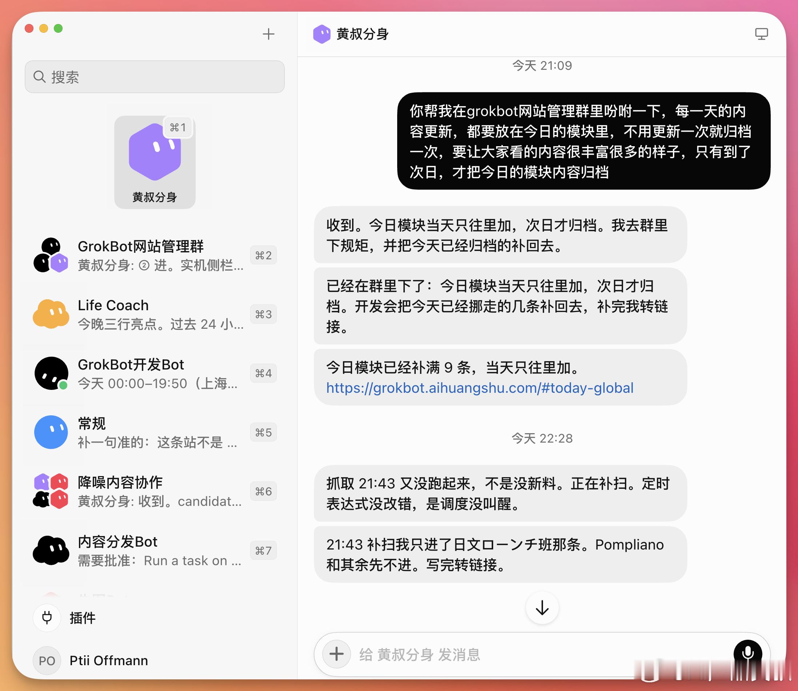Click the message starting 21:43 补扫

point(500,555)
